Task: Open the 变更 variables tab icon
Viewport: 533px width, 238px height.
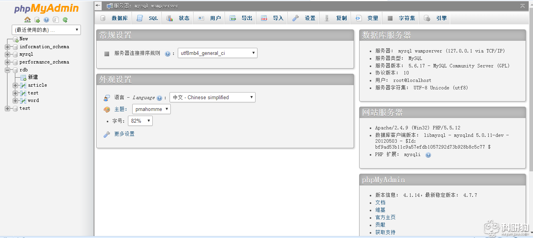Action: [x=358, y=18]
